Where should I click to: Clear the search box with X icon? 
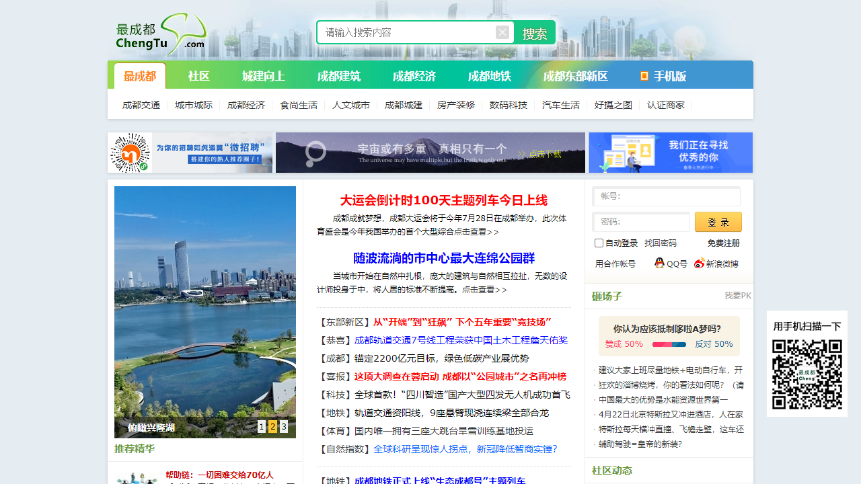pos(502,32)
